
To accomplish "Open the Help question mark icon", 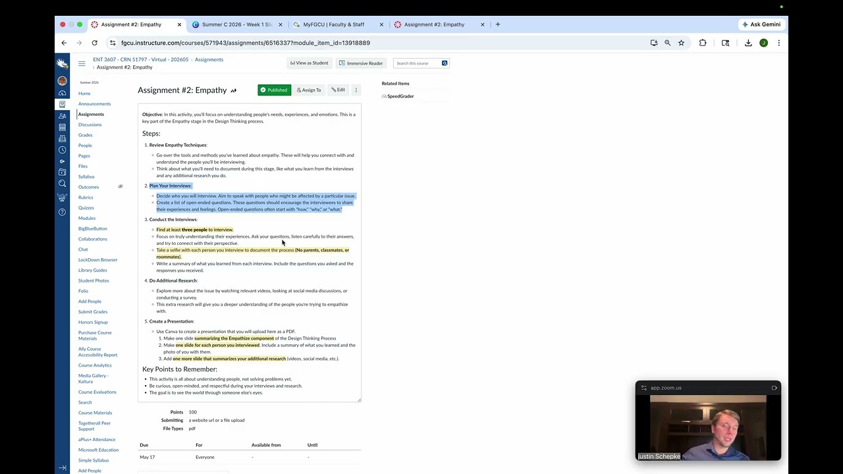I will point(62,212).
